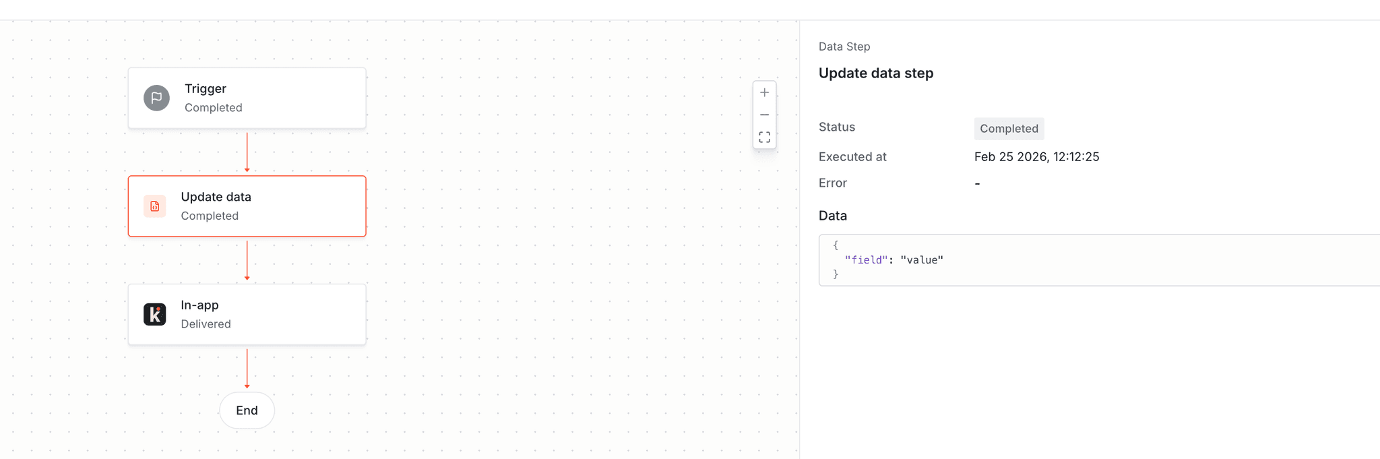Click the Delivered status text under In-app

(206, 324)
